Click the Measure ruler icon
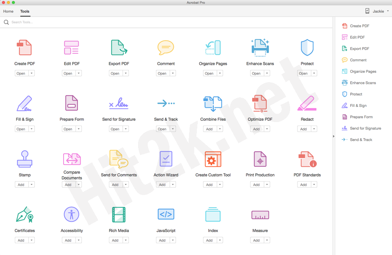Viewport: 392px width, 255px height. [260, 215]
